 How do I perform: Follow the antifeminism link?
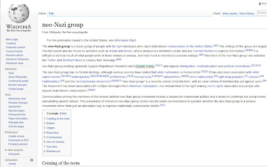pos(118,77)
